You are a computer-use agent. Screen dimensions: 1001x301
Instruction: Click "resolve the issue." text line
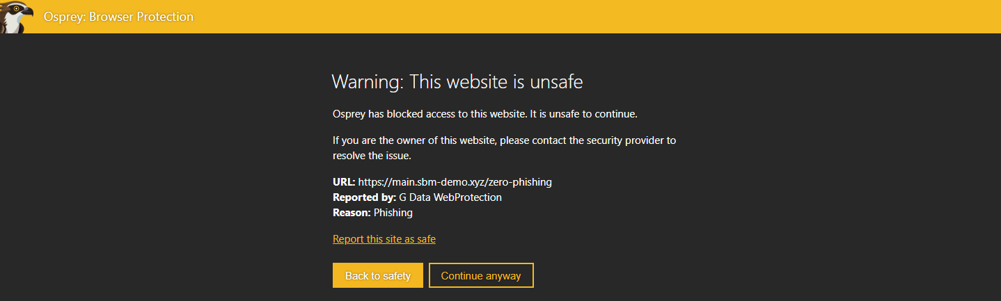(x=372, y=156)
